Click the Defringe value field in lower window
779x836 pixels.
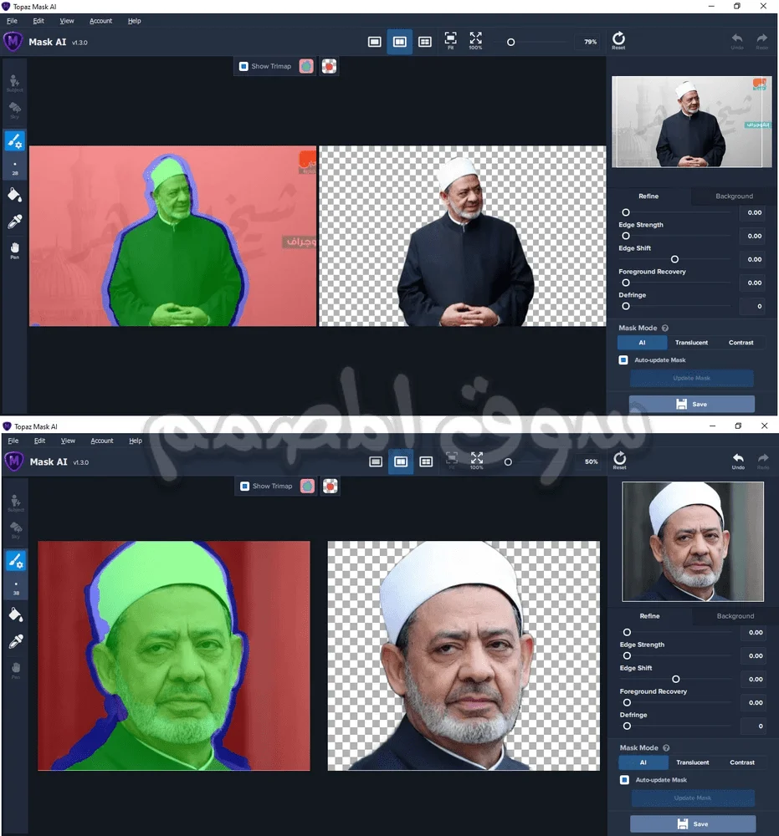754,726
